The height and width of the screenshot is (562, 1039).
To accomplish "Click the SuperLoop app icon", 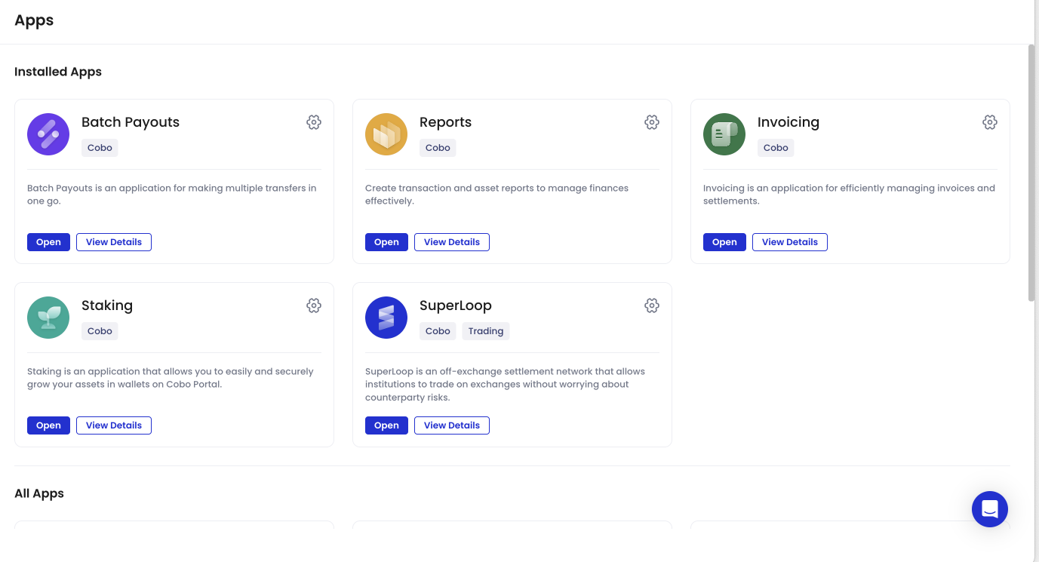I will coord(386,318).
